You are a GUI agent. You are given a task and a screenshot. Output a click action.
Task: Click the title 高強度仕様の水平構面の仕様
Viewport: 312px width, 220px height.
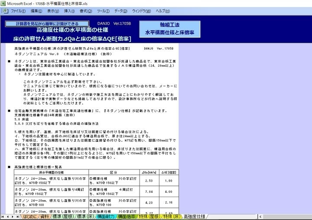pos(72,30)
